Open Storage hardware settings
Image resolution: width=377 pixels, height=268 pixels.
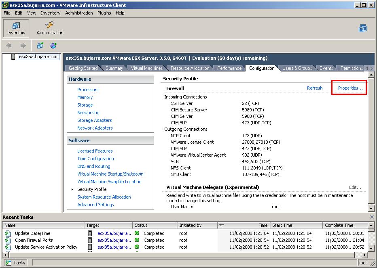click(85, 105)
